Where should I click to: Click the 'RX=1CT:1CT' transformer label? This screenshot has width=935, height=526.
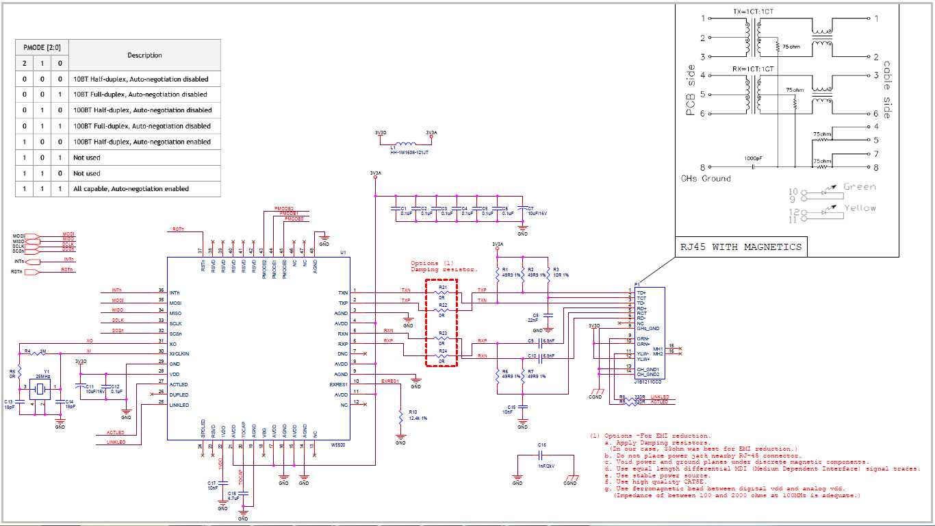click(x=753, y=69)
